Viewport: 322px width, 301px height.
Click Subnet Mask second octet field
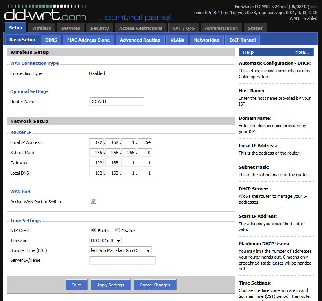click(x=112, y=153)
